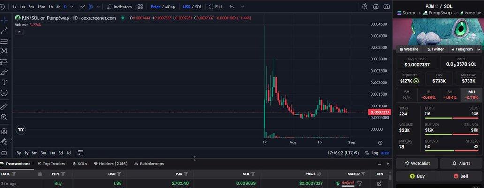Open the Top Traders tab

[x=51, y=164]
